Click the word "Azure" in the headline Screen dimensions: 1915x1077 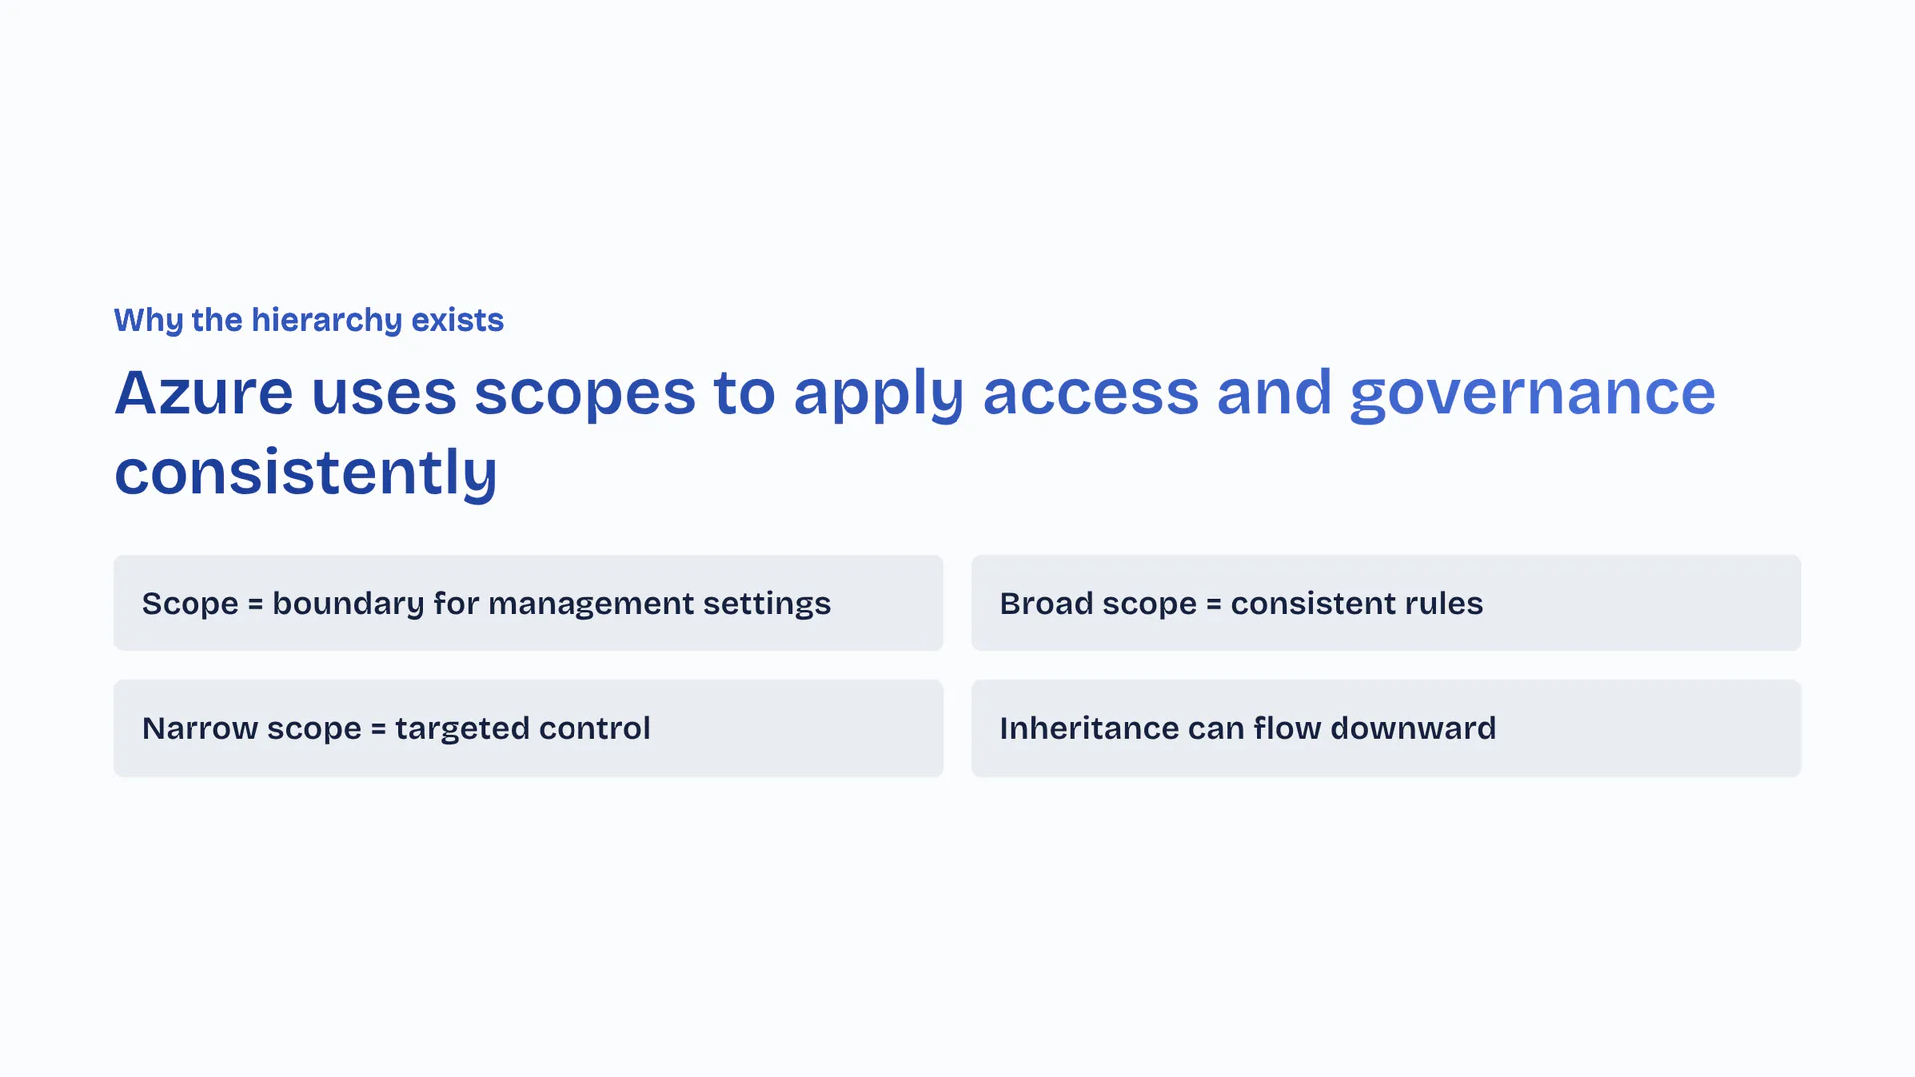pos(203,393)
